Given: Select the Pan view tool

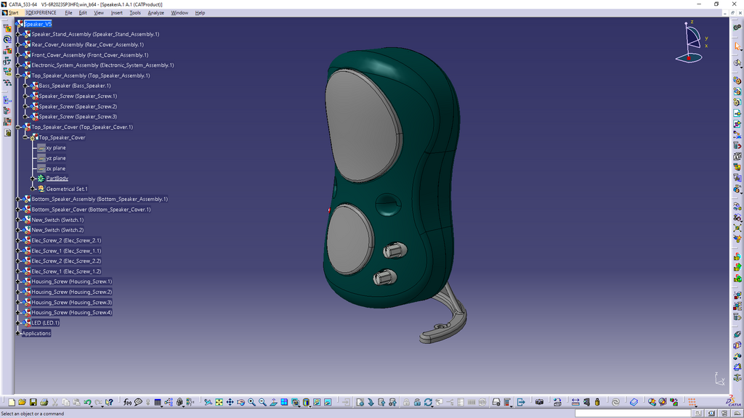Looking at the screenshot, I should coord(230,402).
